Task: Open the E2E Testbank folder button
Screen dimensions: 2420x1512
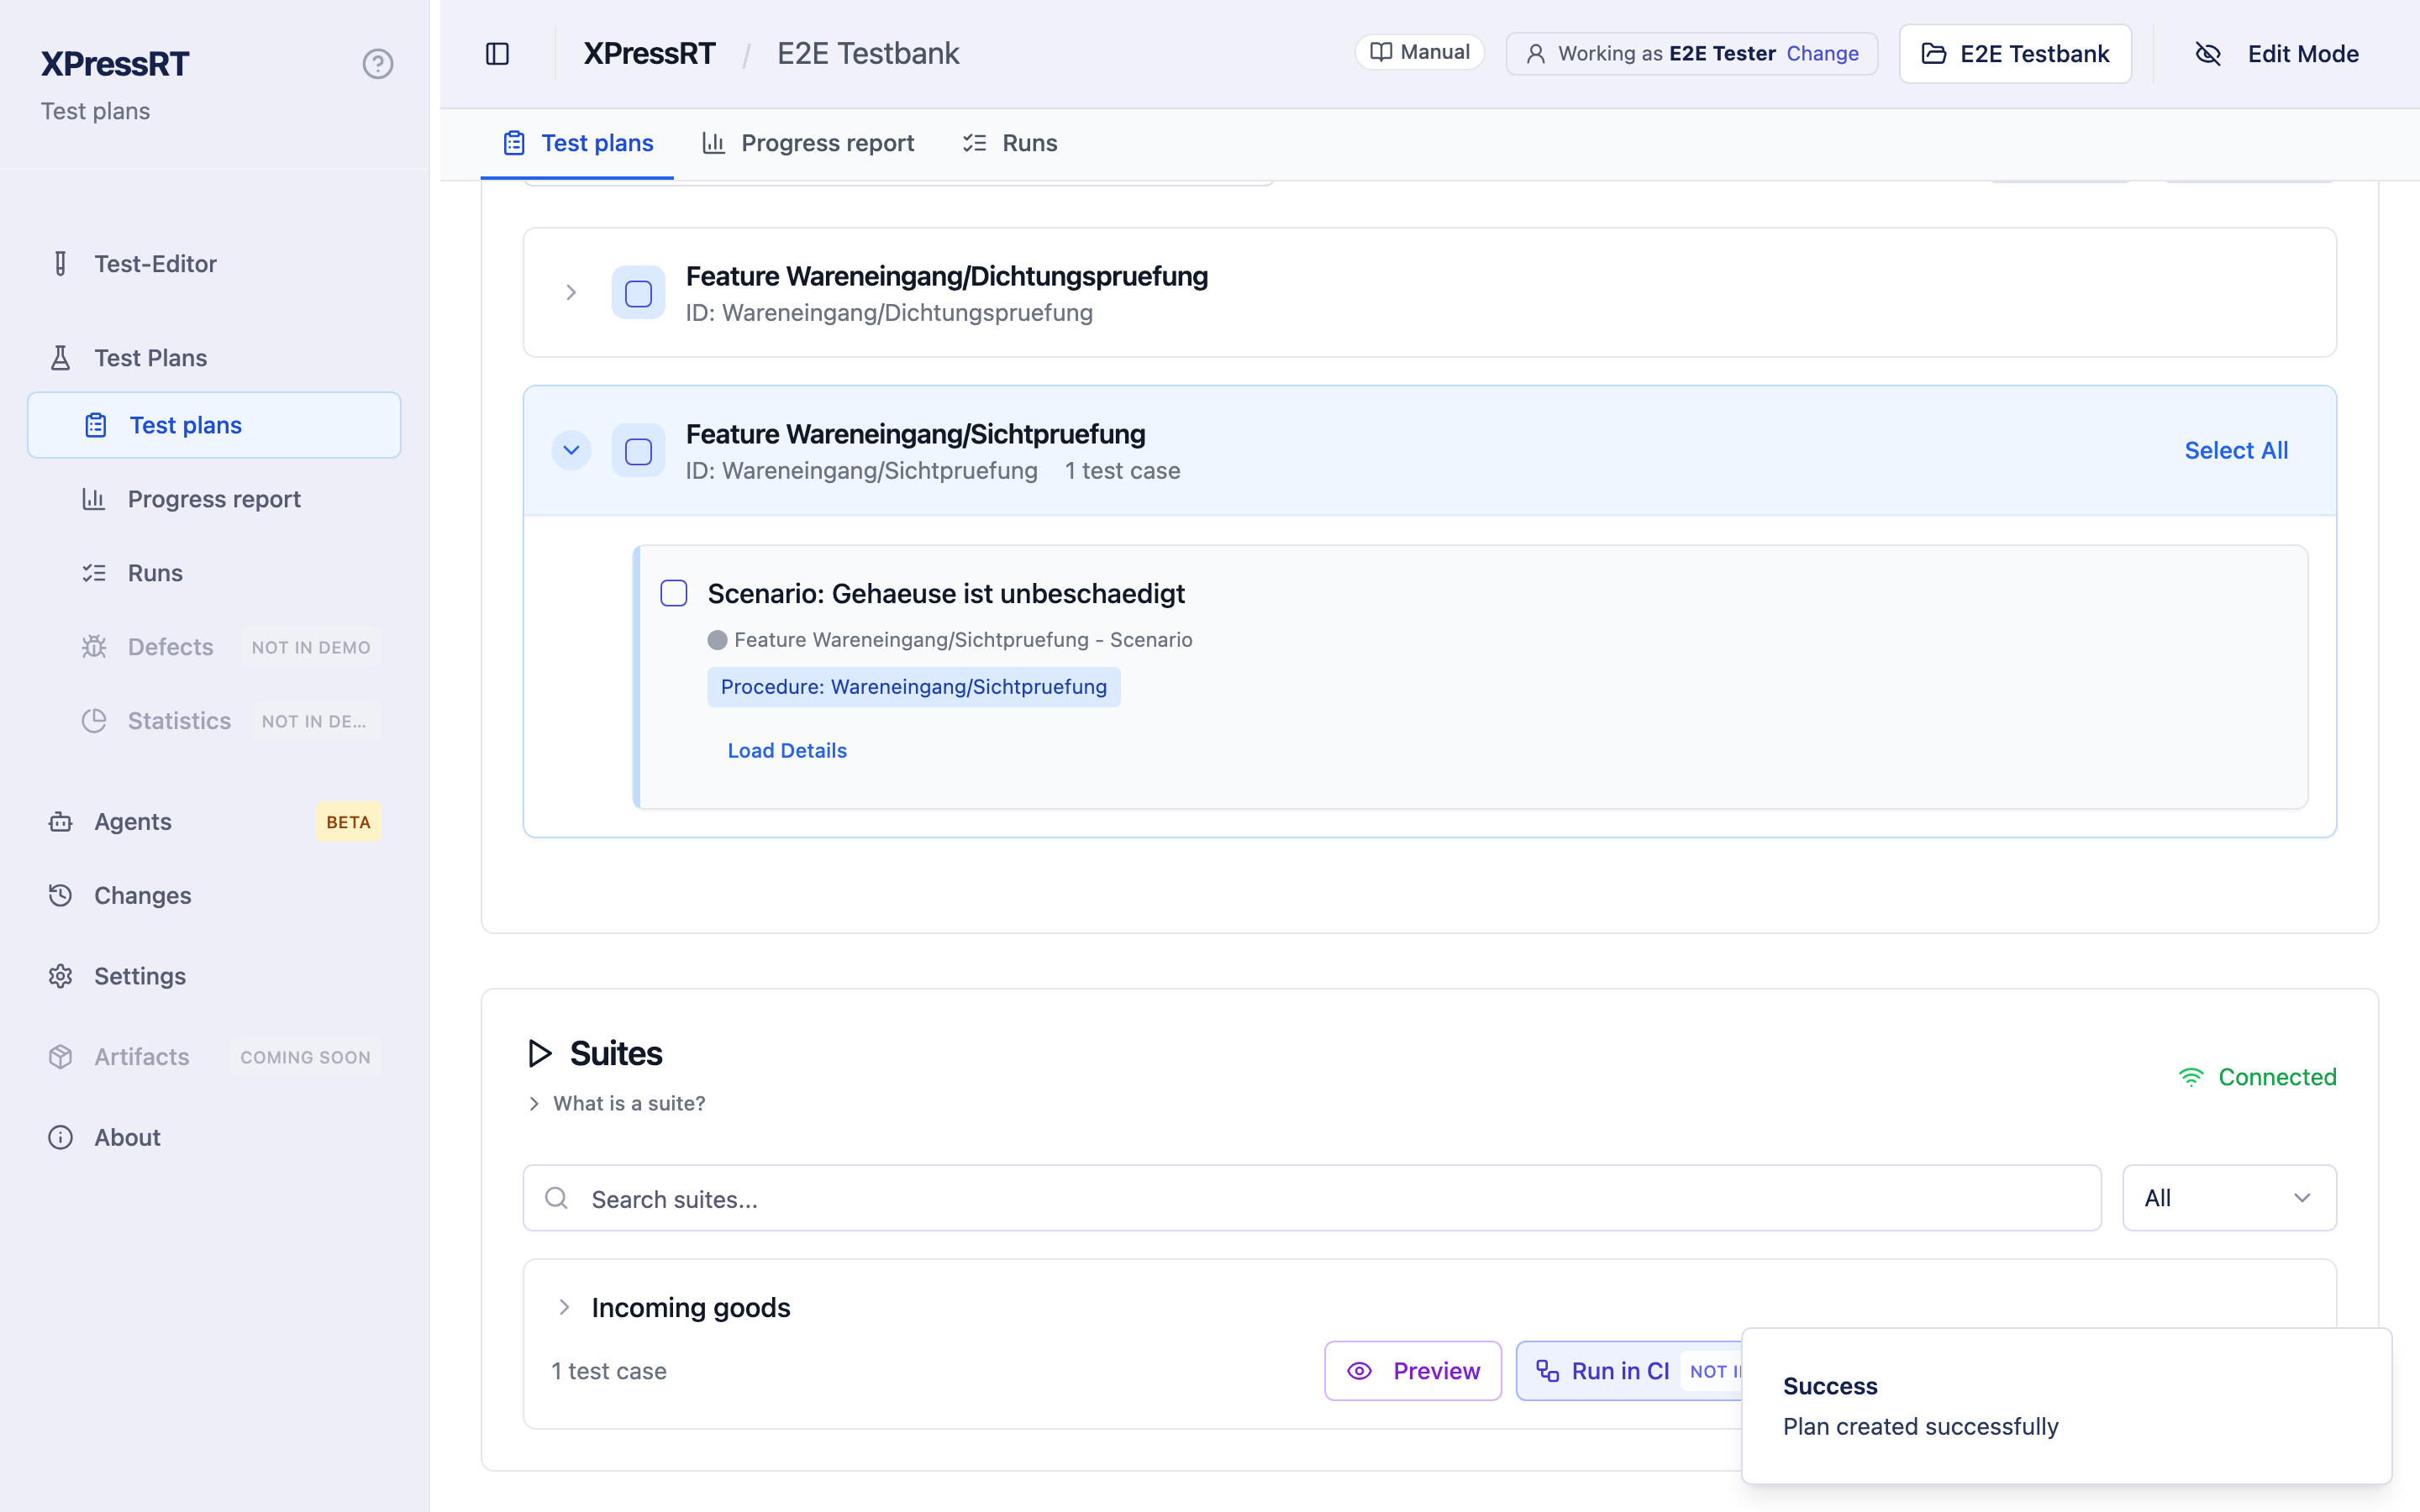Action: tap(2015, 54)
